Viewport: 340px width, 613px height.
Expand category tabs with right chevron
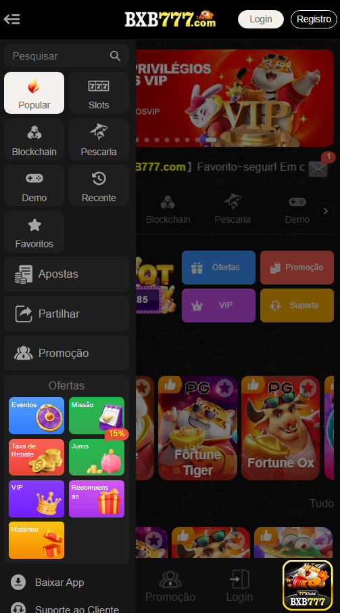(x=326, y=211)
